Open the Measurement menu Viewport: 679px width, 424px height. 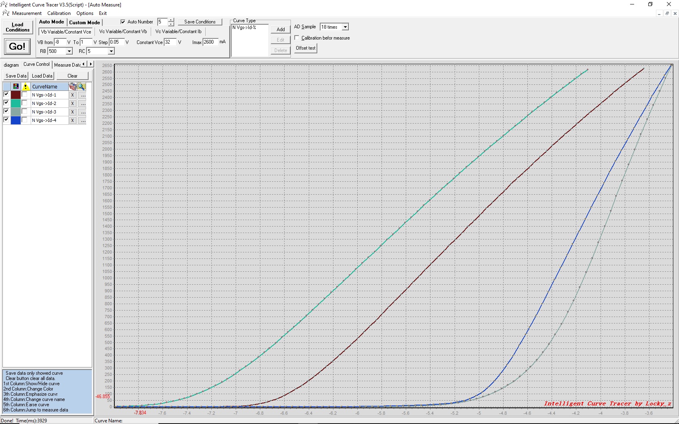[27, 13]
